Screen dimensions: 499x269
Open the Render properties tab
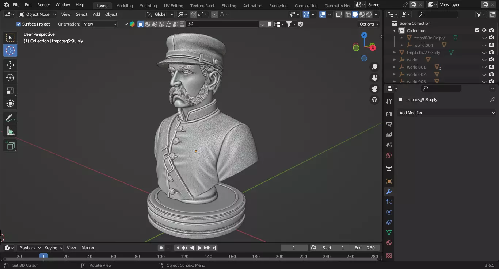point(389,114)
